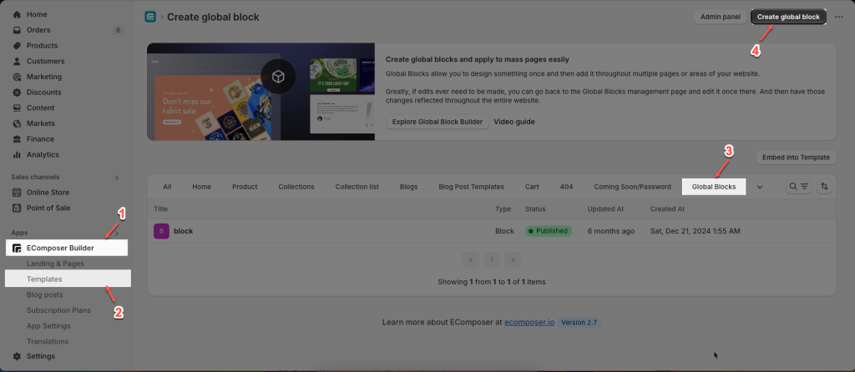855x372 pixels.
Task: Open the block named "block"
Action: click(183, 231)
